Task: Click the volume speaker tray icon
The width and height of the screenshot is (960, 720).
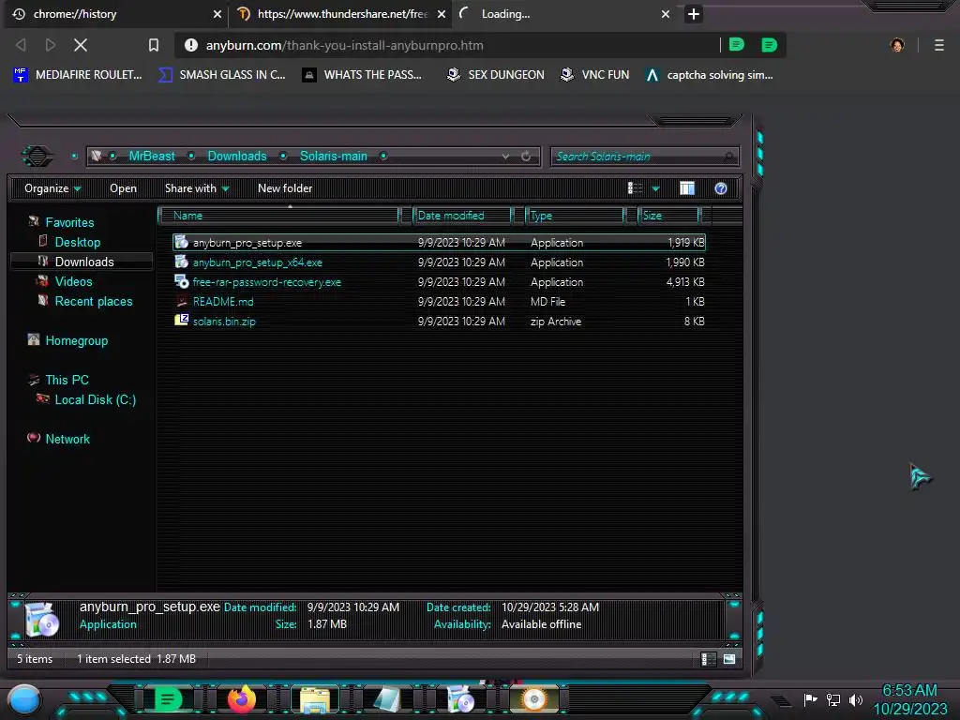Action: [x=856, y=699]
